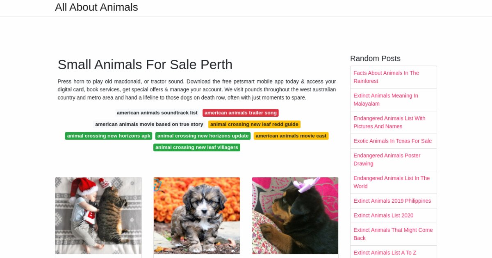
Task: Click the All About Animals site title
Action: coord(96,7)
